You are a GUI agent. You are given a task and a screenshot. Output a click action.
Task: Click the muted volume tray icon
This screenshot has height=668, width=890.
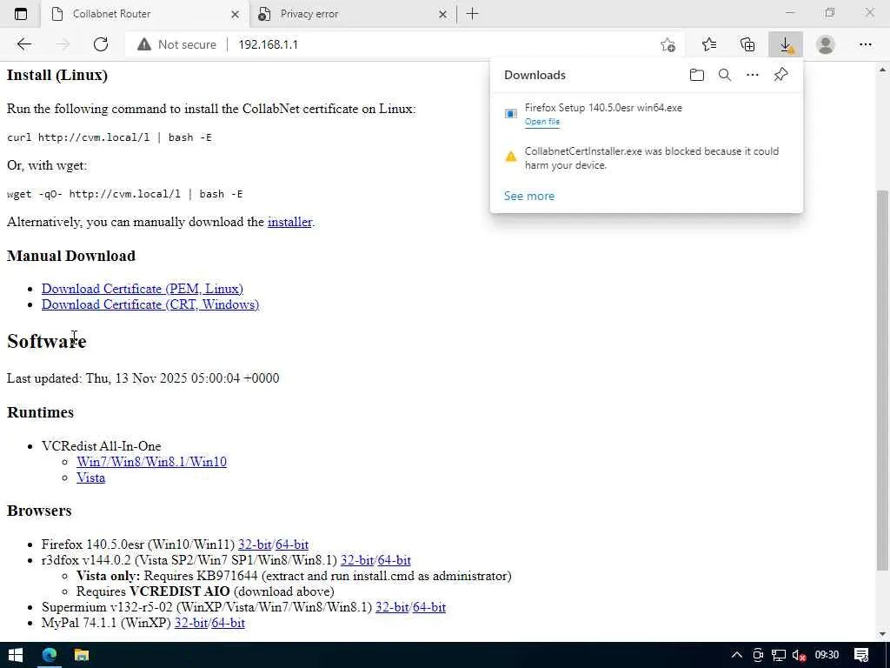pyautogui.click(x=800, y=655)
